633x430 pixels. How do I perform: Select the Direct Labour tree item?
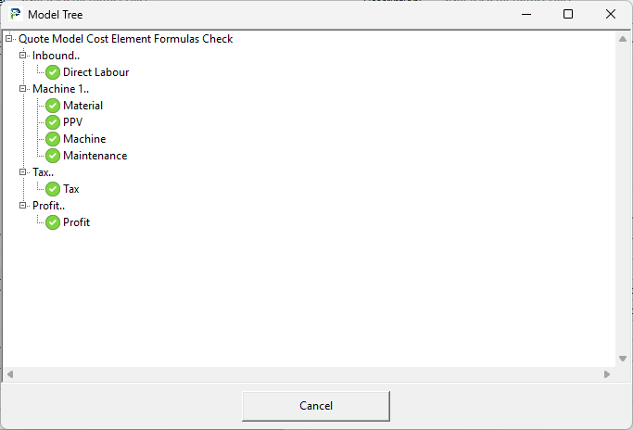pyautogui.click(x=95, y=72)
